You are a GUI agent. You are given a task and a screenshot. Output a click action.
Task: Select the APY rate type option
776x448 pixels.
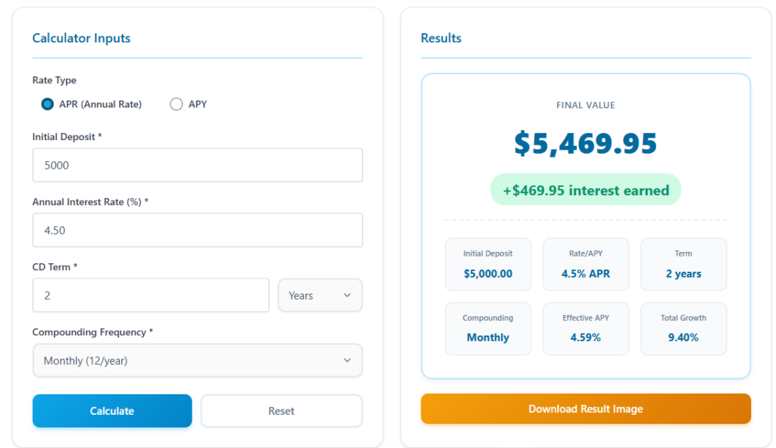[x=176, y=104]
